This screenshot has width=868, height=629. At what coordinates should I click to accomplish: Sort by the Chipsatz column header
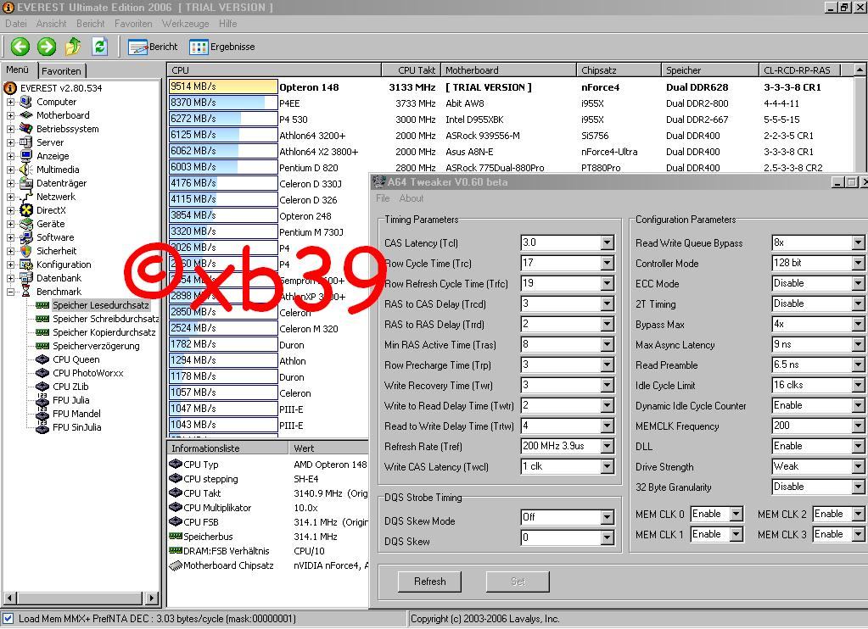619,70
